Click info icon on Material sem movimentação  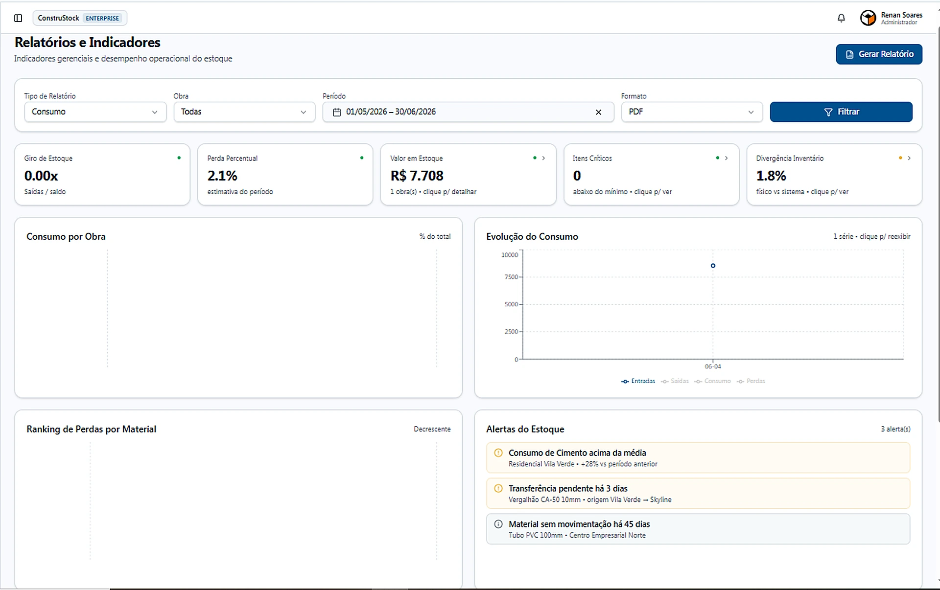tap(498, 524)
